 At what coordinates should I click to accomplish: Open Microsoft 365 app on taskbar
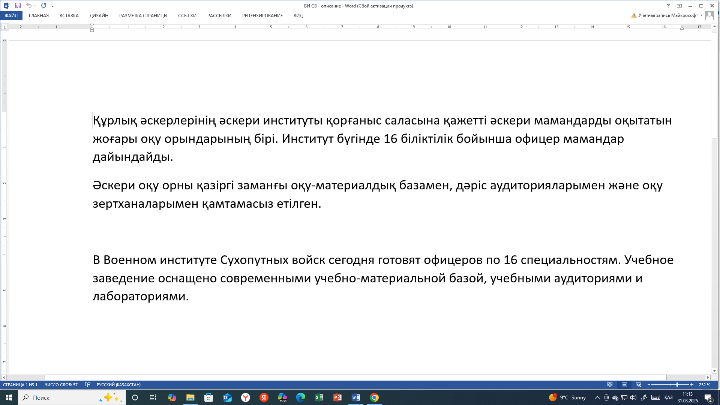tap(282, 397)
